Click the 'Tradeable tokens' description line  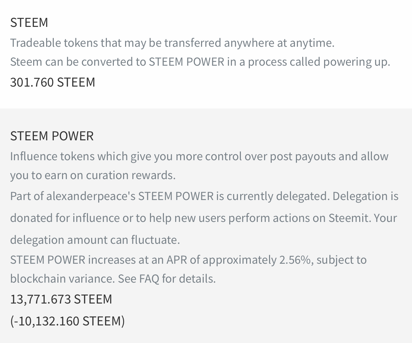[172, 43]
